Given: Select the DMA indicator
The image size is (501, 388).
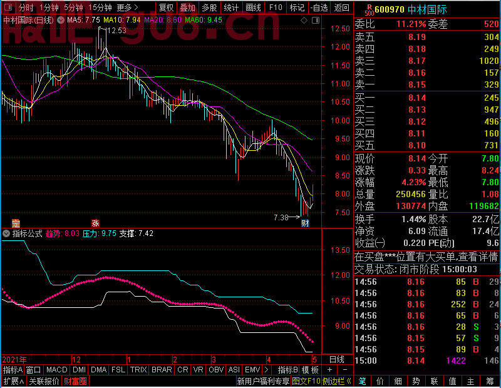Looking at the screenshot, I should coord(99,370).
